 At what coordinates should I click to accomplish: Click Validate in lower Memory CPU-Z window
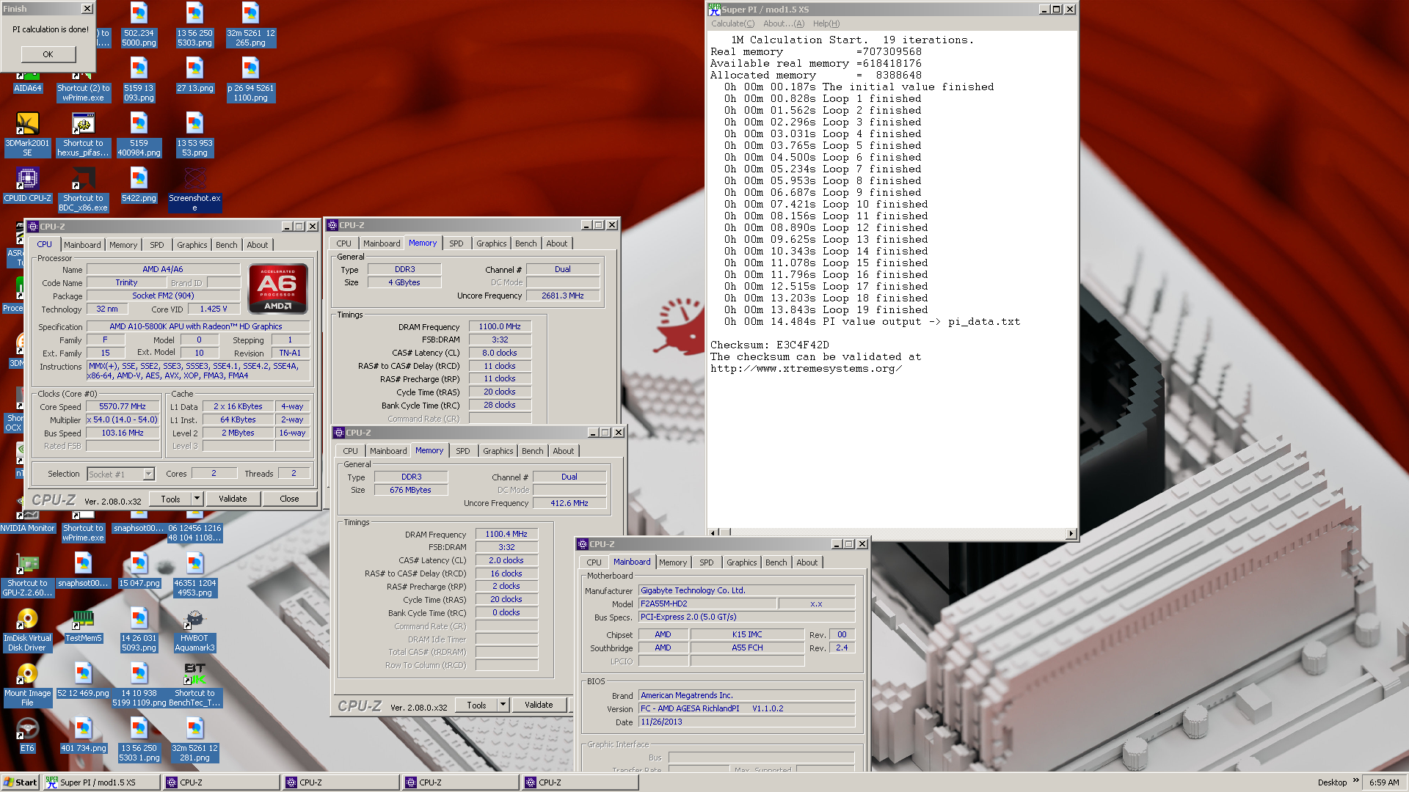pos(539,705)
